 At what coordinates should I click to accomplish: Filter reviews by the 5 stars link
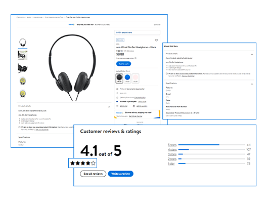tap(172, 145)
